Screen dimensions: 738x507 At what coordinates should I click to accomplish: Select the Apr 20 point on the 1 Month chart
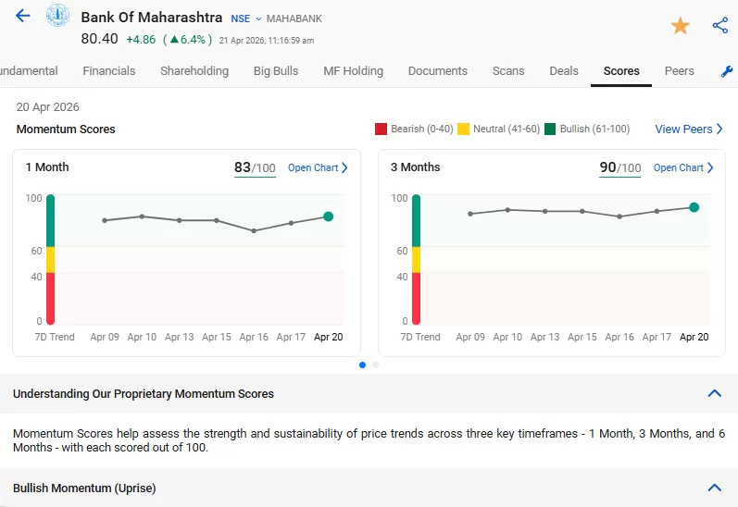click(329, 216)
